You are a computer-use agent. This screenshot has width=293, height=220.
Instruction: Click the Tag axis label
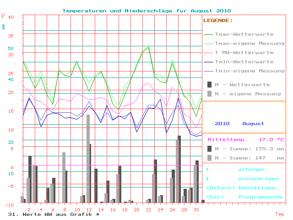(x=279, y=214)
